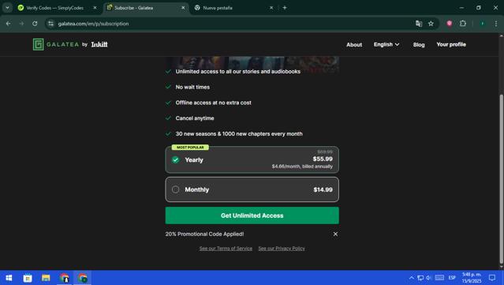View site information icon
The image size is (504, 285).
click(50, 24)
